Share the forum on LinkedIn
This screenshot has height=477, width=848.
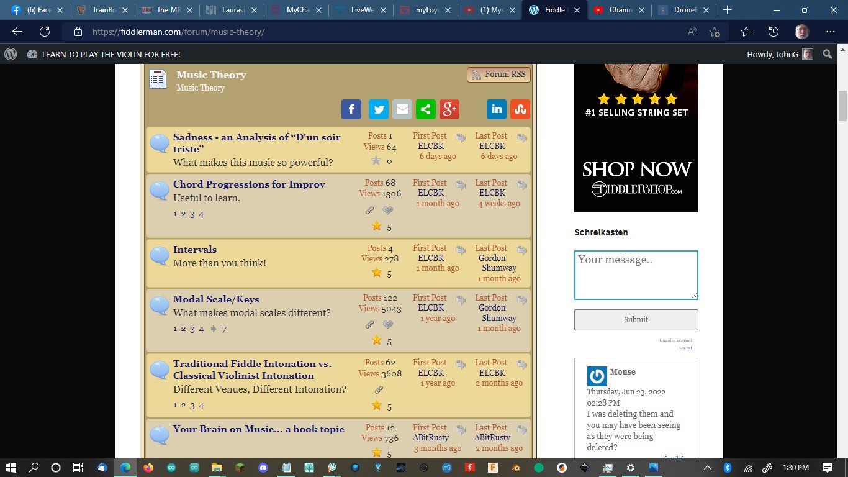coord(497,109)
